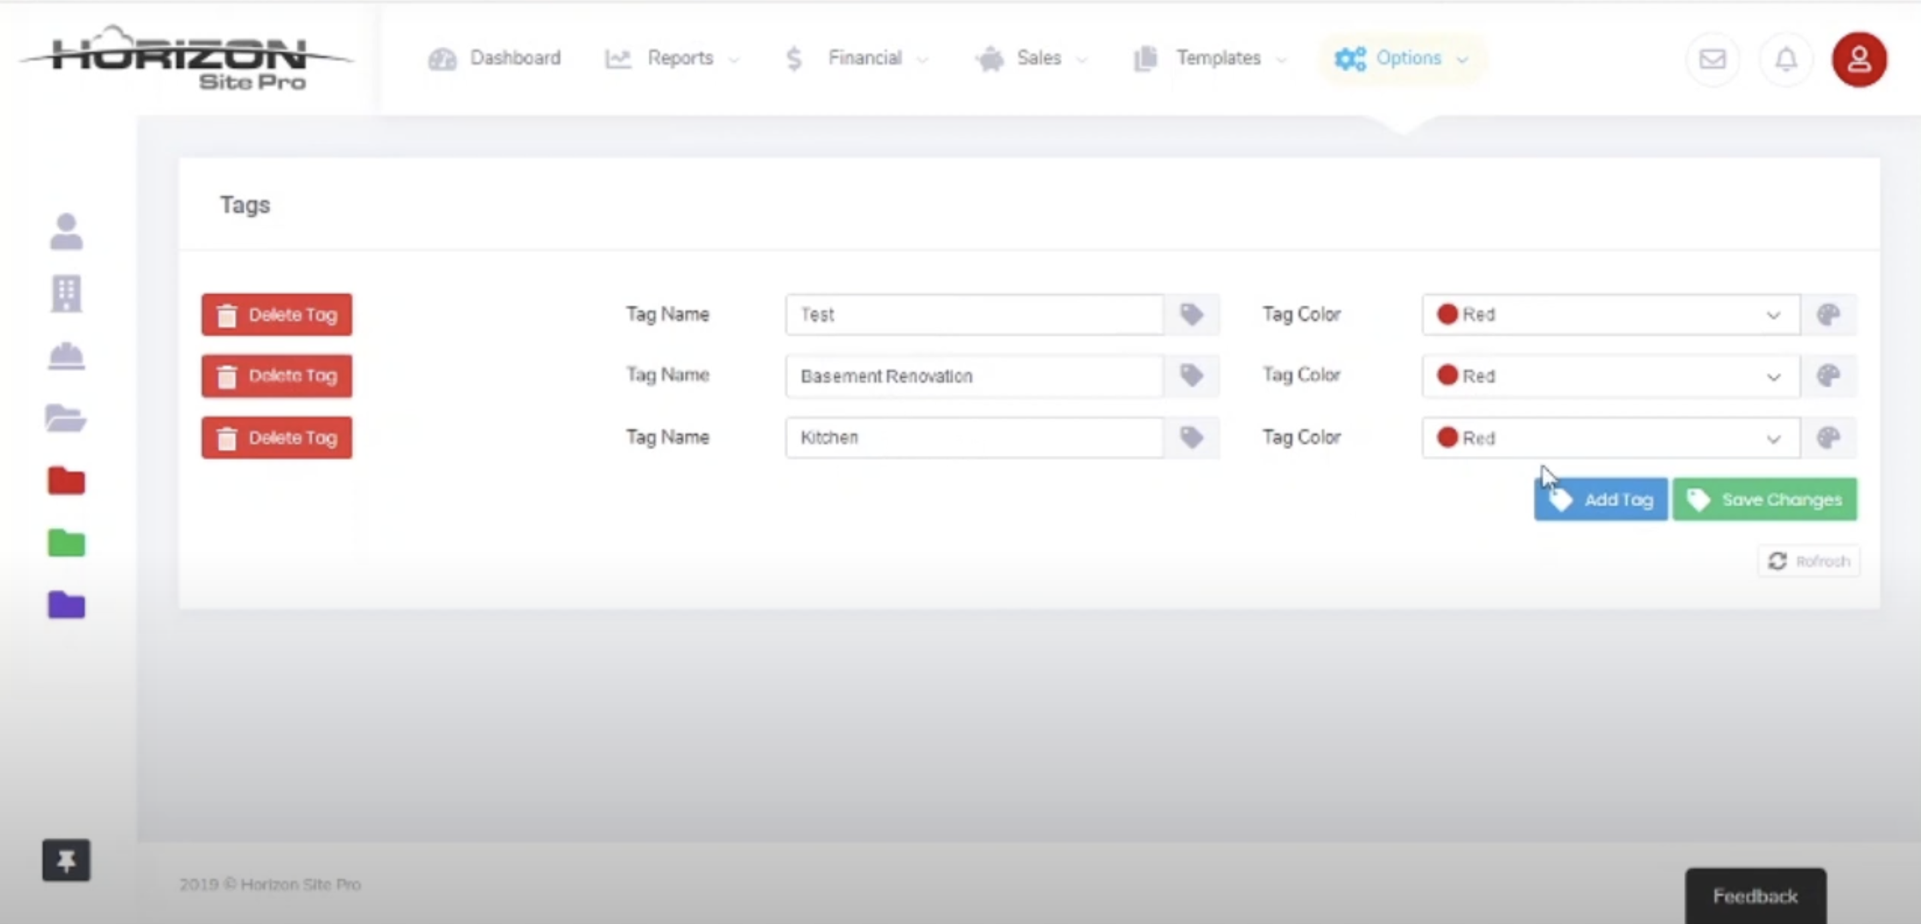Image resolution: width=1921 pixels, height=924 pixels.
Task: Open the green folder sidebar icon
Action: coord(66,543)
